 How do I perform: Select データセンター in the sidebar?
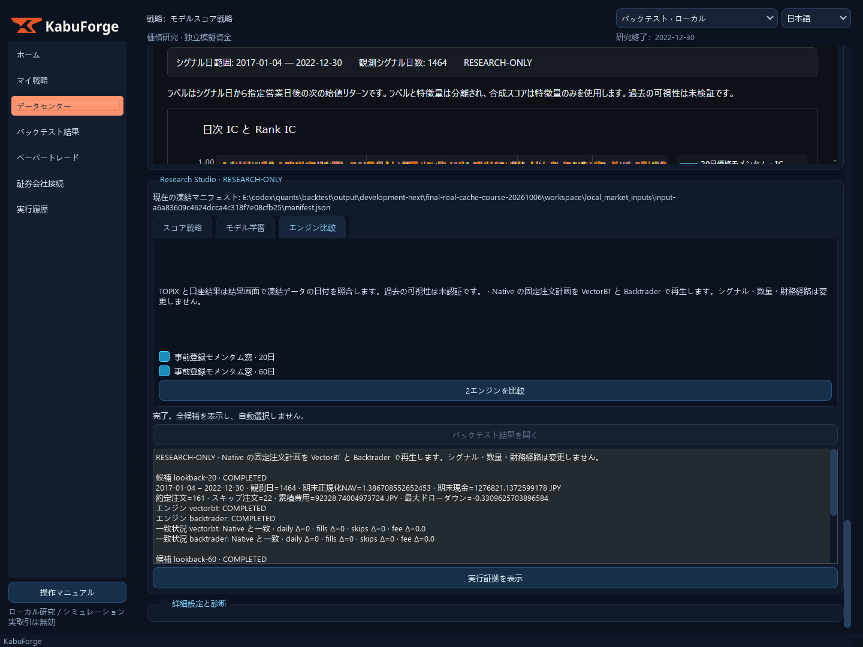(67, 106)
